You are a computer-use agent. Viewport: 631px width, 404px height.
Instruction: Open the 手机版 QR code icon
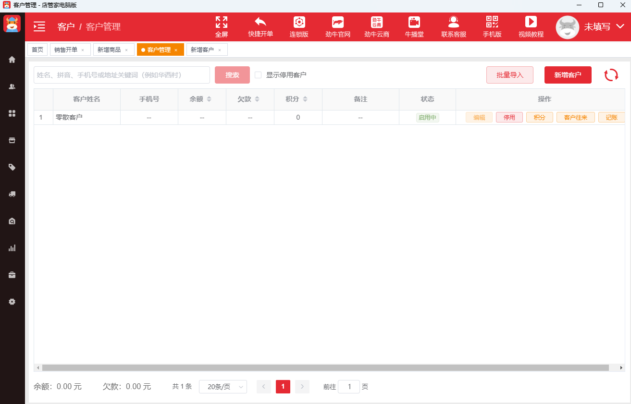[492, 22]
